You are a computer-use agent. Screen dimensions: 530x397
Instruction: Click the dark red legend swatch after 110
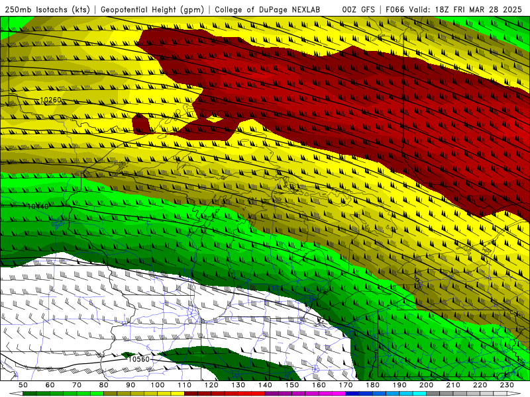pos(191,394)
